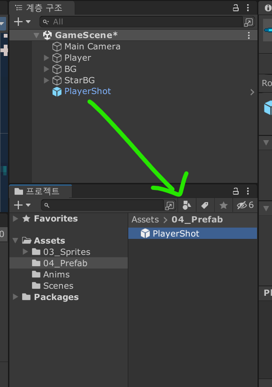Open search window icon in Project search bar

170,205
